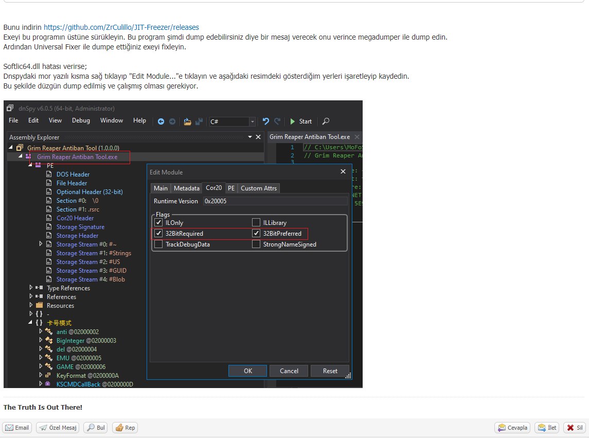Click the Runtime Version input field
This screenshot has width=589, height=439.
(x=275, y=201)
